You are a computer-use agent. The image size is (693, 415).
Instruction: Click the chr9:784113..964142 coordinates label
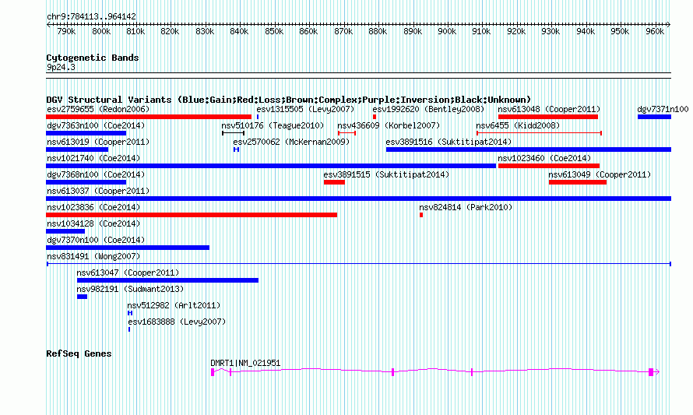[91, 16]
